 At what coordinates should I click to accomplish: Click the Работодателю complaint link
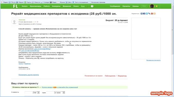tap(110, 76)
